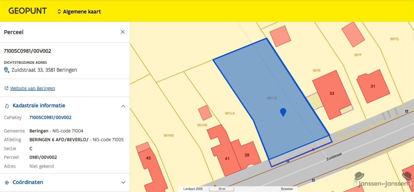Open the Website van Beringen link
Image resolution: width=414 pixels, height=192 pixels.
pos(33,88)
